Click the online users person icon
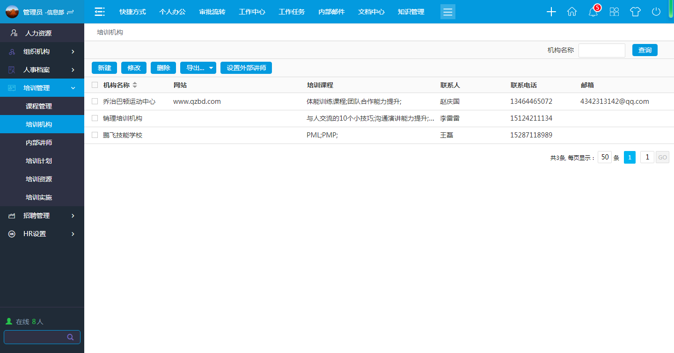This screenshot has height=353, width=674. coord(8,322)
